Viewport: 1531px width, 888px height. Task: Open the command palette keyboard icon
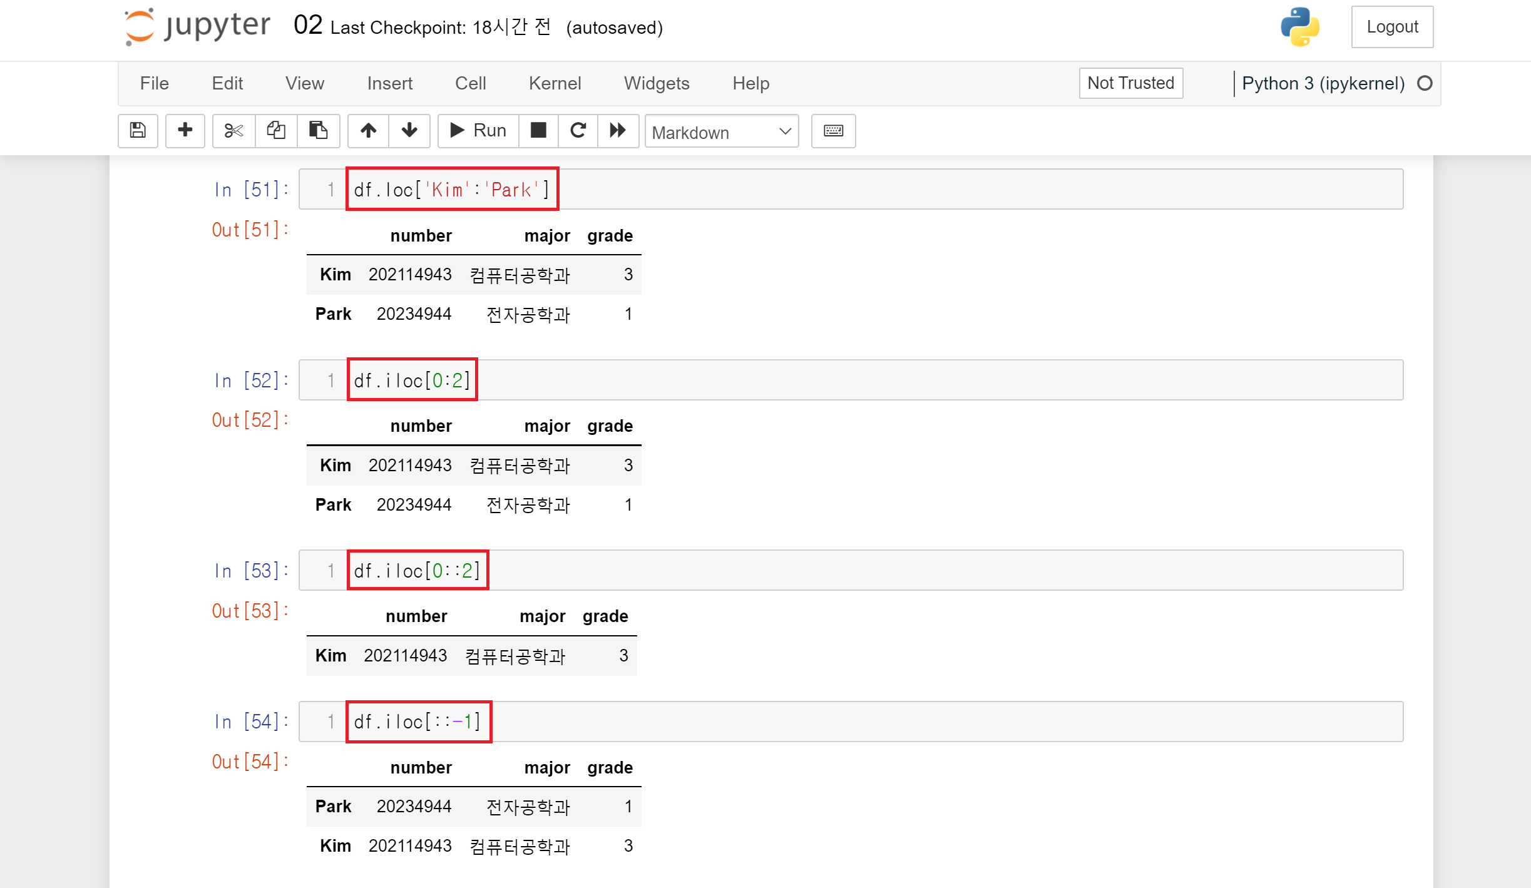pyautogui.click(x=833, y=130)
